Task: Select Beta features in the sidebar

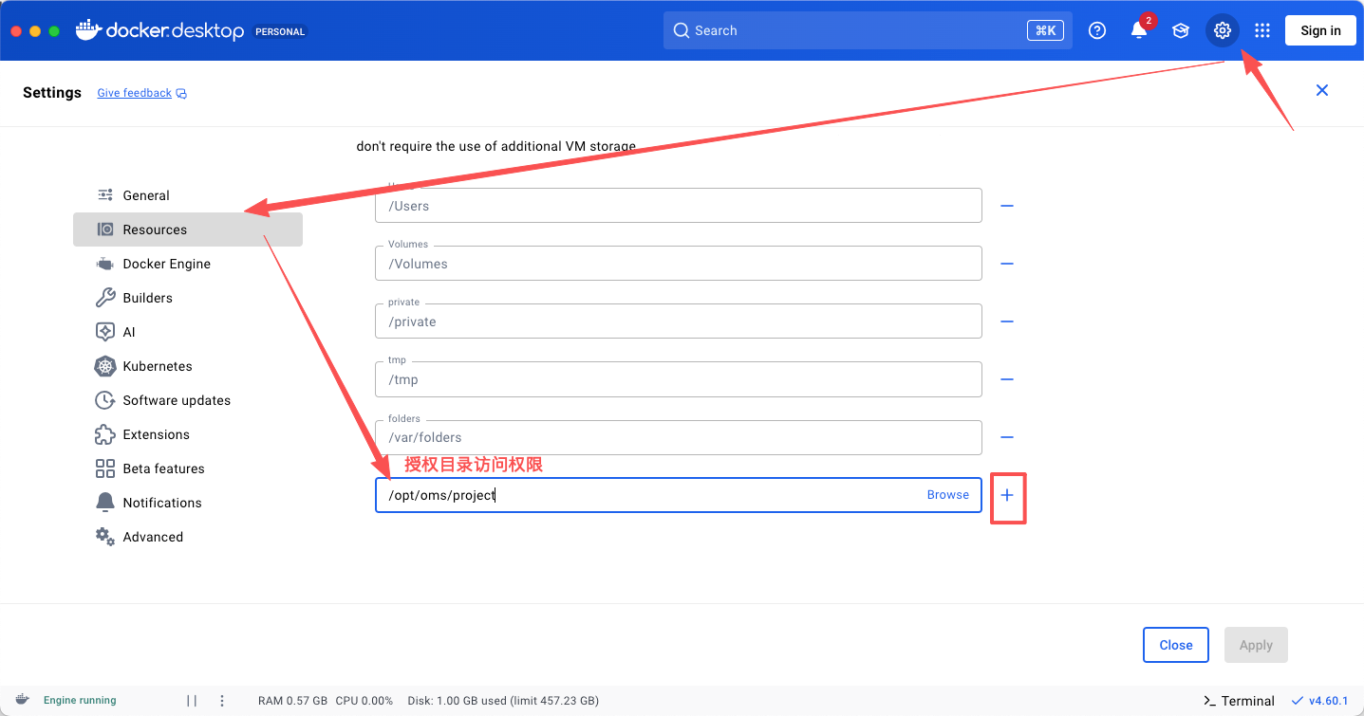Action: (163, 468)
